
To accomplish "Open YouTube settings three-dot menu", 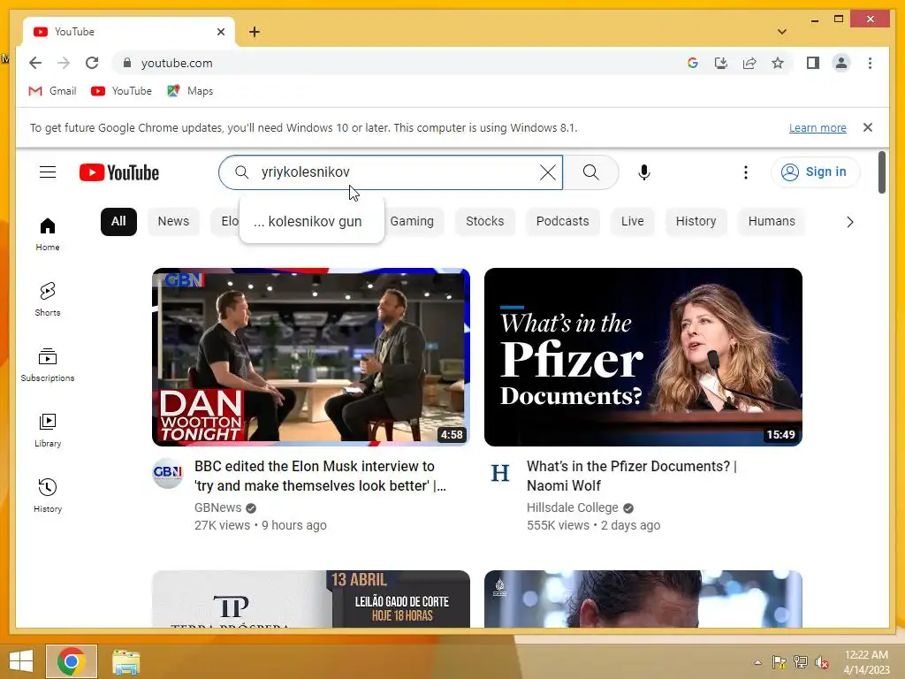I will (746, 172).
